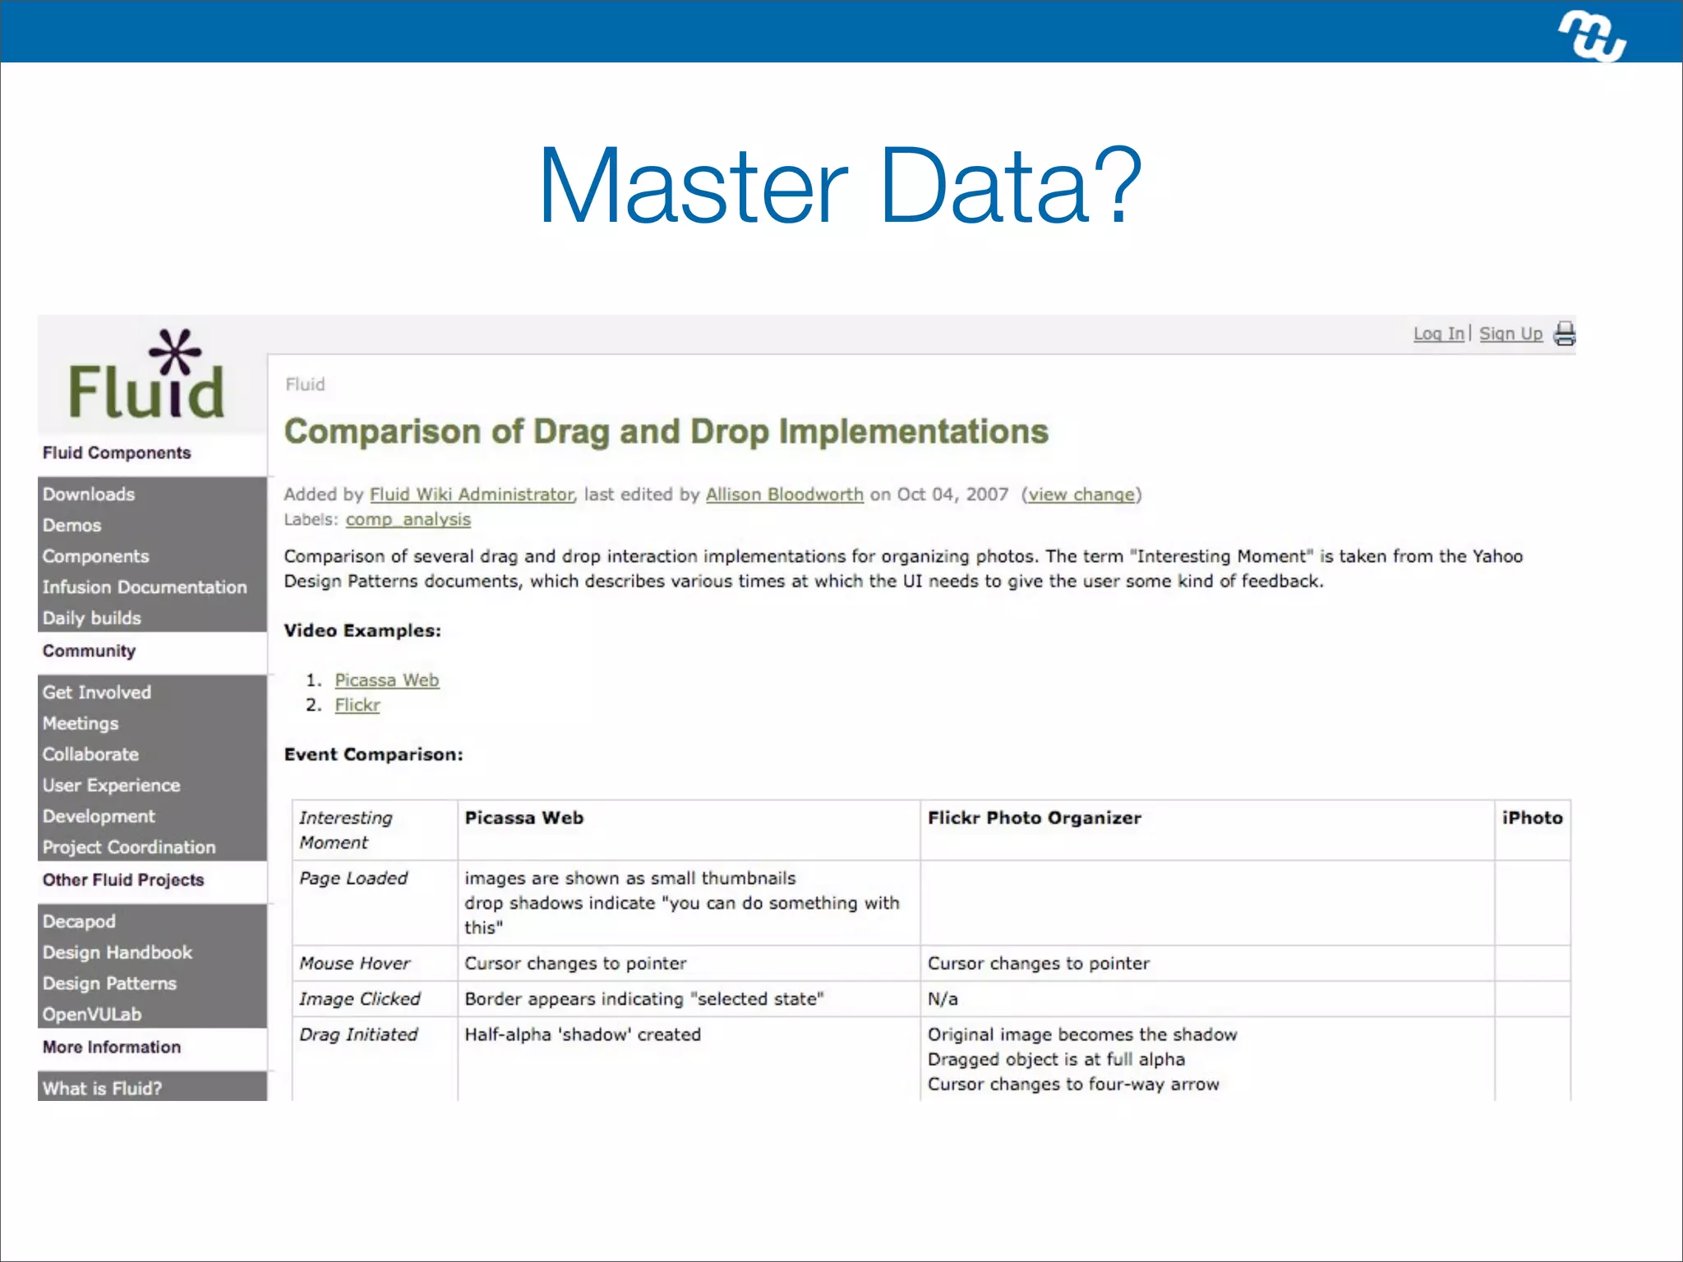Open Infusion Documentation sidebar item
The width and height of the screenshot is (1683, 1262).
(145, 587)
